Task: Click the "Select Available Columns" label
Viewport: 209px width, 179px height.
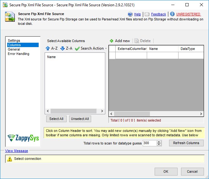Action: tap(66, 41)
